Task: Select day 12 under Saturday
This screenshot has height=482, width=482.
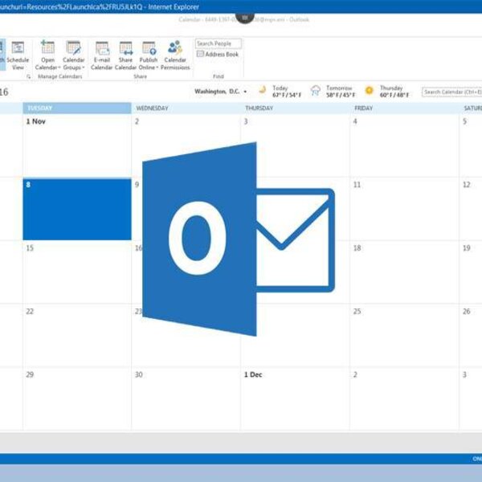Action: [x=471, y=209]
